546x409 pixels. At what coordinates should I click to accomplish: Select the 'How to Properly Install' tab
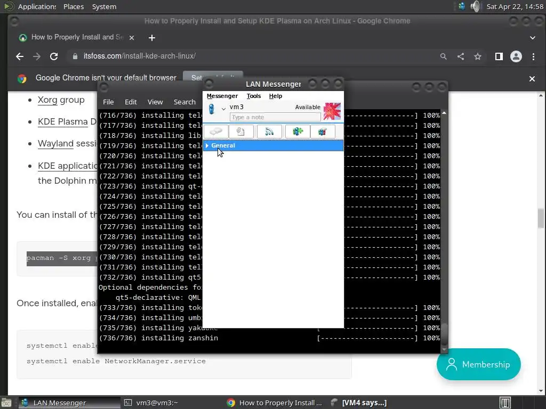click(x=77, y=37)
